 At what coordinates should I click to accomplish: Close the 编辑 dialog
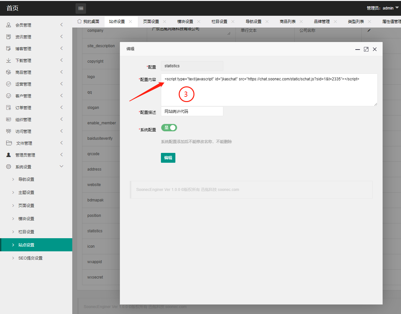pyautogui.click(x=375, y=49)
